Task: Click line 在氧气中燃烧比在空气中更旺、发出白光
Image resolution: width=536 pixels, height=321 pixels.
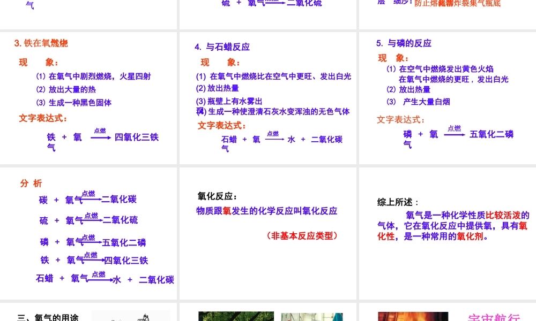Action: 273,77
